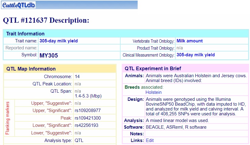Screen dimensions: 250x145
Task: Select upper significant marker rs109208977
Action: (88, 111)
